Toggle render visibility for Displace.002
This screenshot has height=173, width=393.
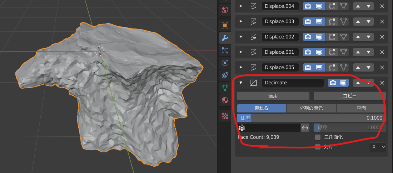click(x=308, y=37)
